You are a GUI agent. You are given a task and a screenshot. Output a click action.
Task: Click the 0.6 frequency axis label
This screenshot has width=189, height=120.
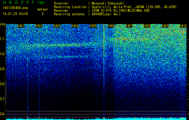(x=2, y=114)
